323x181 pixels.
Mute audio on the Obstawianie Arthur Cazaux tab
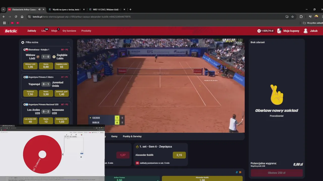click(39, 10)
